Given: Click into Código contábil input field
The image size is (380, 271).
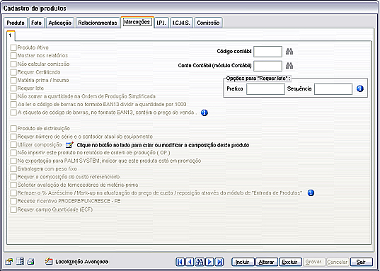Looking at the screenshot, I should (x=267, y=52).
